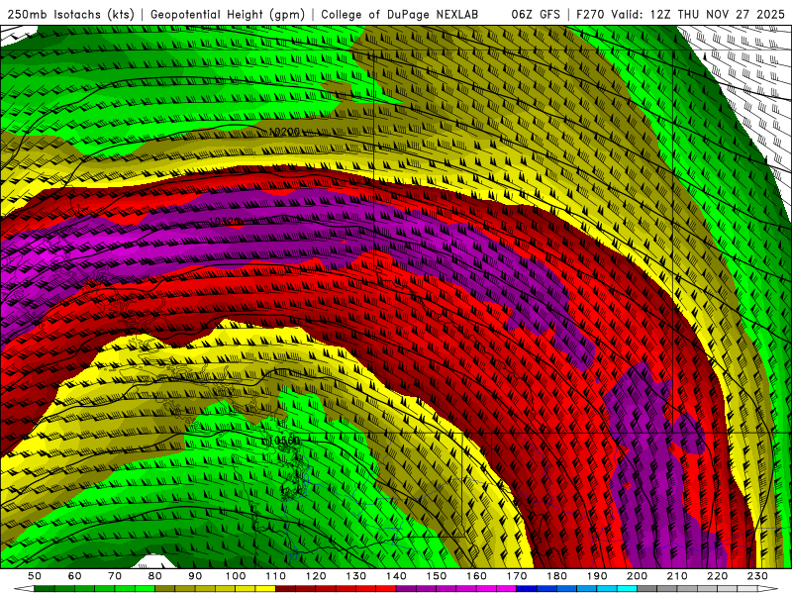Viewport: 792px width, 594px height.
Task: Click the '180' colorbar scale label
Action: 556,576
